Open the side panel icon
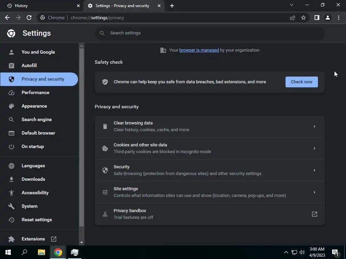 coord(317,18)
